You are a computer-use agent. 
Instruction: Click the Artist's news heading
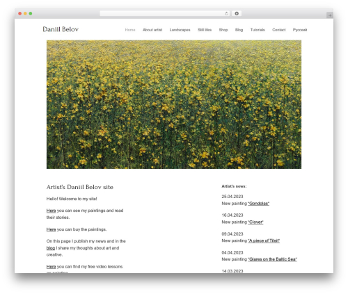tap(234, 186)
